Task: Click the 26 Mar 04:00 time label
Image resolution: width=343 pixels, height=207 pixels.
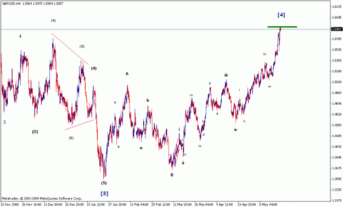Action: click(204, 205)
